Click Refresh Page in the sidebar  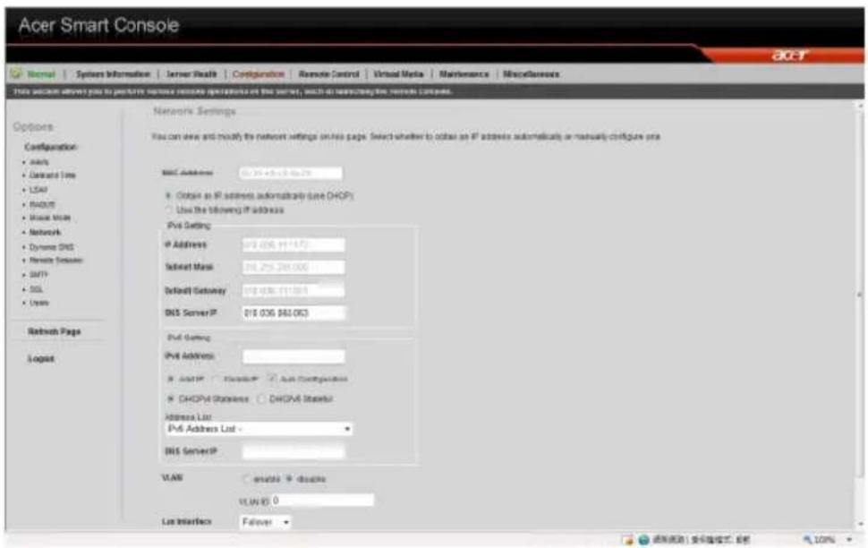pos(55,331)
